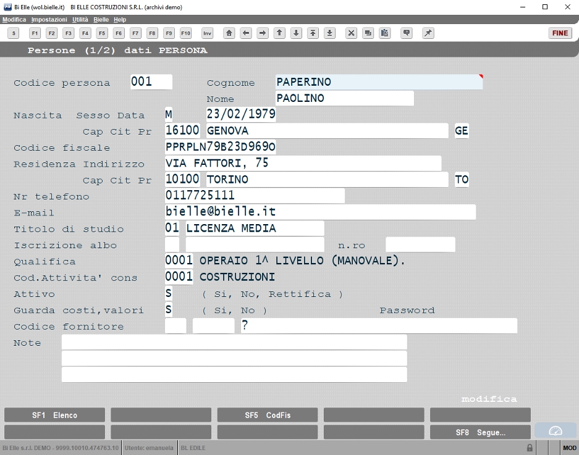This screenshot has width=579, height=455.
Task: Click the right arrow toolbar icon
Action: click(263, 33)
